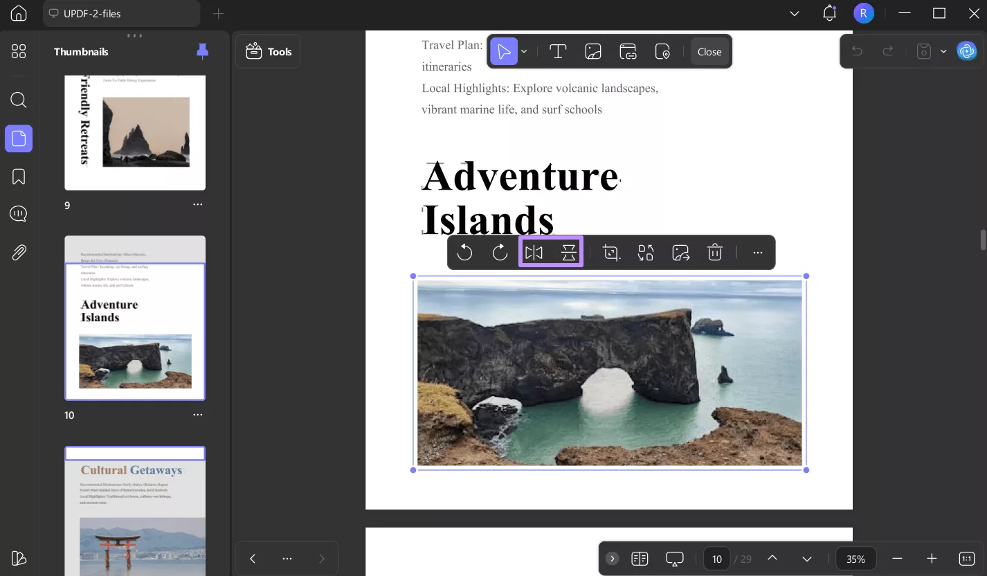The width and height of the screenshot is (987, 576).
Task: Rotate the image clockwise
Action: click(x=500, y=253)
